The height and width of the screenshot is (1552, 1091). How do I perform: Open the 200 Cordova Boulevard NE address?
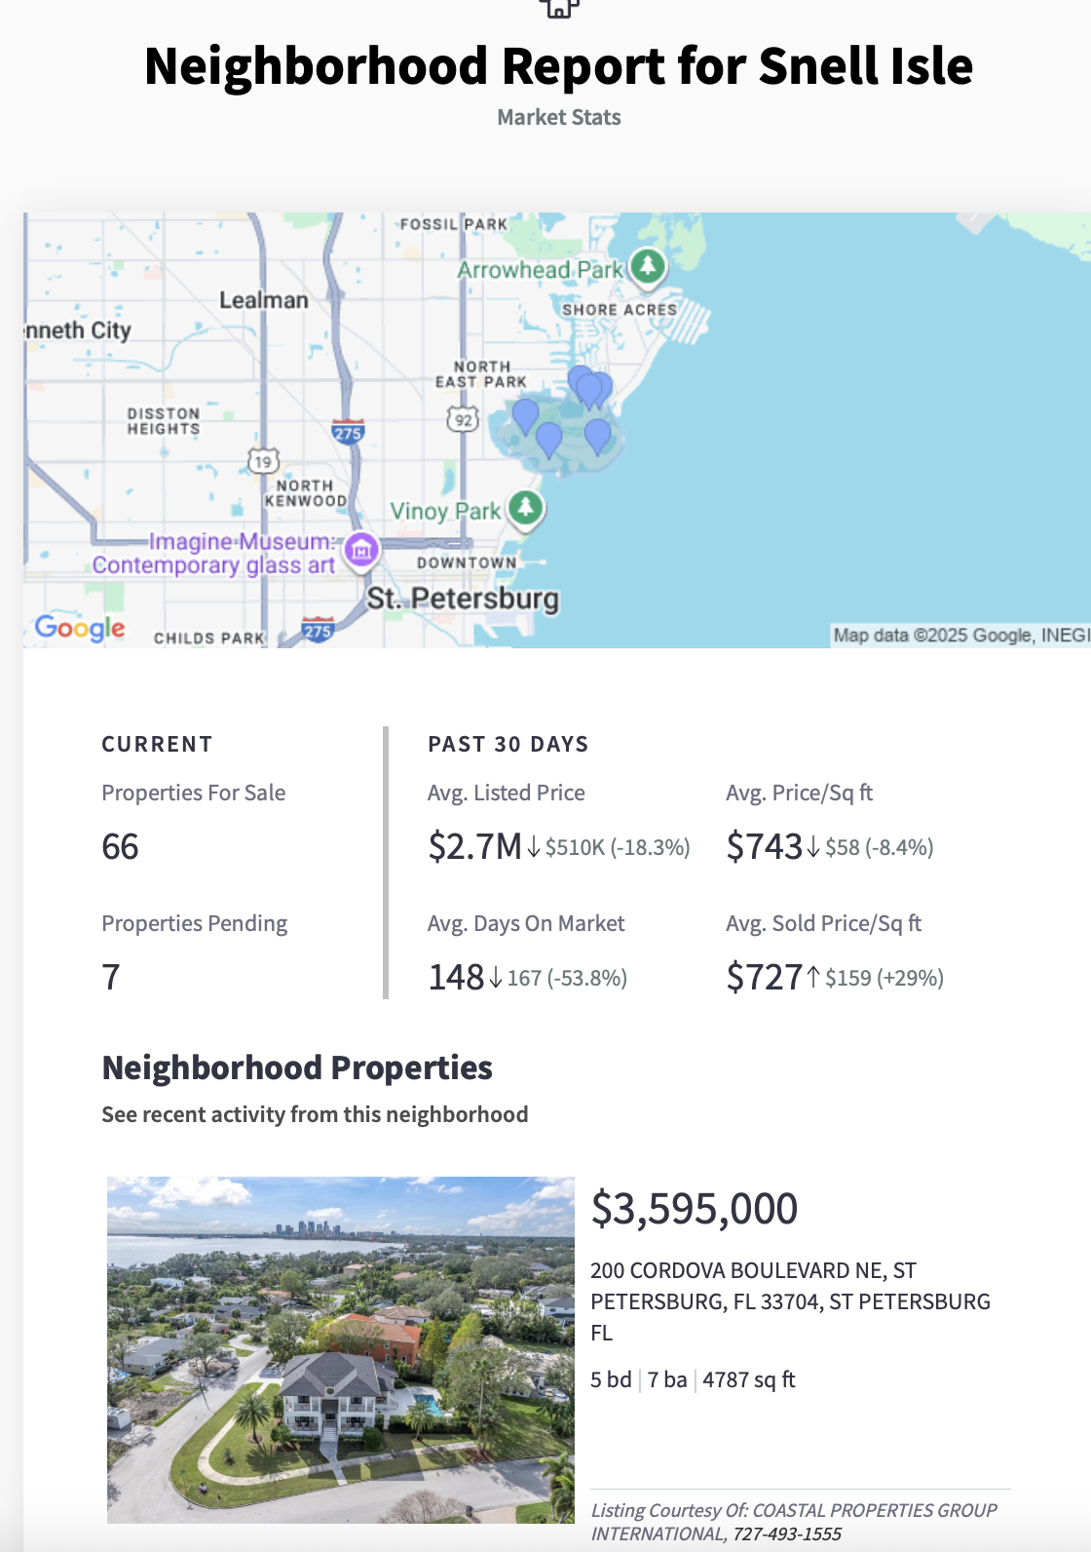(789, 1300)
